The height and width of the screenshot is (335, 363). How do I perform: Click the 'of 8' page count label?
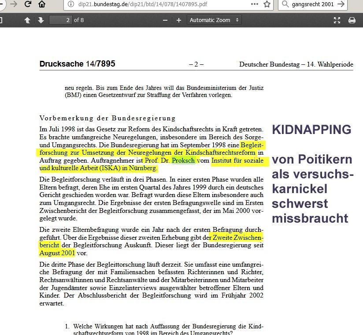[79, 20]
